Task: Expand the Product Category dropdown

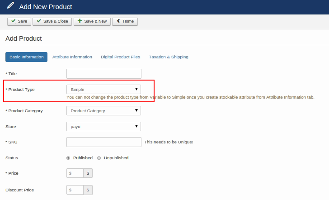Action: [x=103, y=111]
